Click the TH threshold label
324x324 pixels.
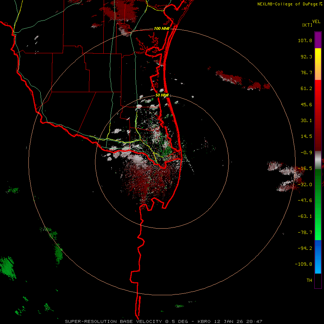(x=309, y=280)
